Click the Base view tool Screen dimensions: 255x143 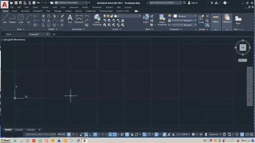pyautogui.click(x=238, y=20)
